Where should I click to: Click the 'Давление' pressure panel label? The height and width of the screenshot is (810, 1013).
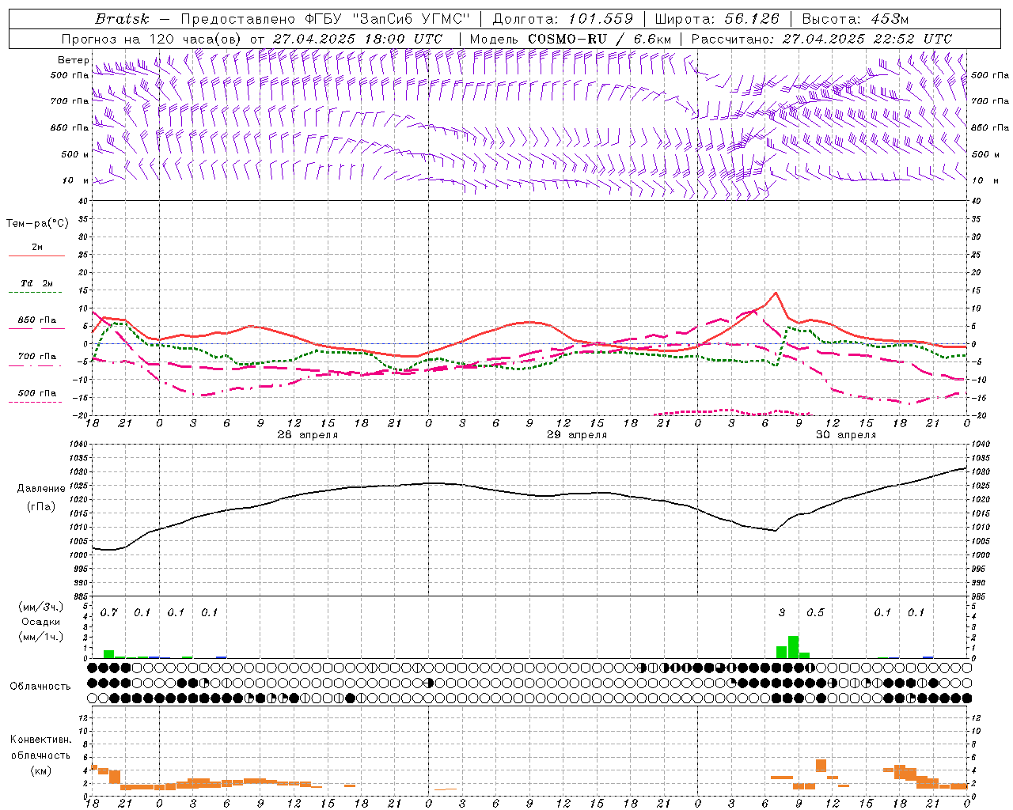click(41, 489)
